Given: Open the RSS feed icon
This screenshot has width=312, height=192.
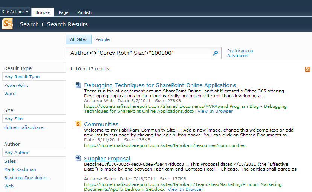Looking at the screenshot, I should coord(307,69).
